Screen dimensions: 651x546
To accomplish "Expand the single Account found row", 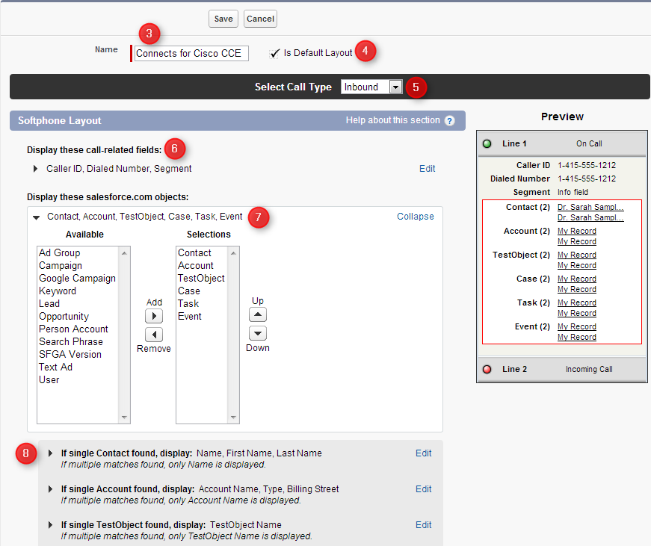I will click(50, 489).
